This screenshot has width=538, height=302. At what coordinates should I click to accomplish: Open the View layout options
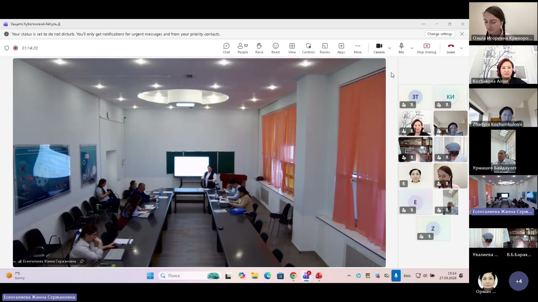pos(292,48)
